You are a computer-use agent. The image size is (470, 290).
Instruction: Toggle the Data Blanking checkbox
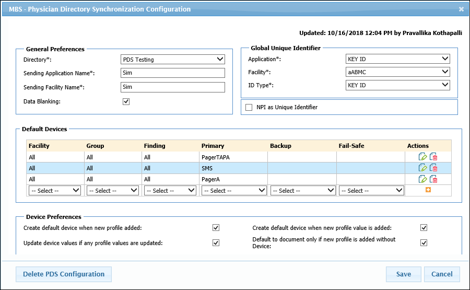[126, 102]
